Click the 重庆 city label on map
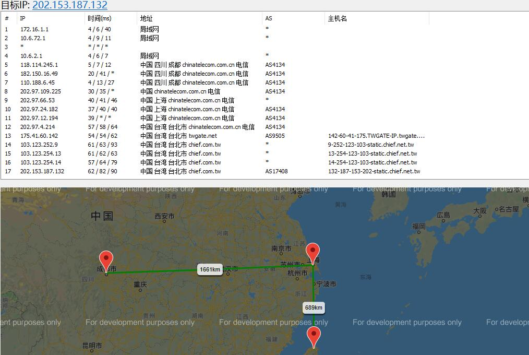The width and height of the screenshot is (529, 355). coord(140,285)
